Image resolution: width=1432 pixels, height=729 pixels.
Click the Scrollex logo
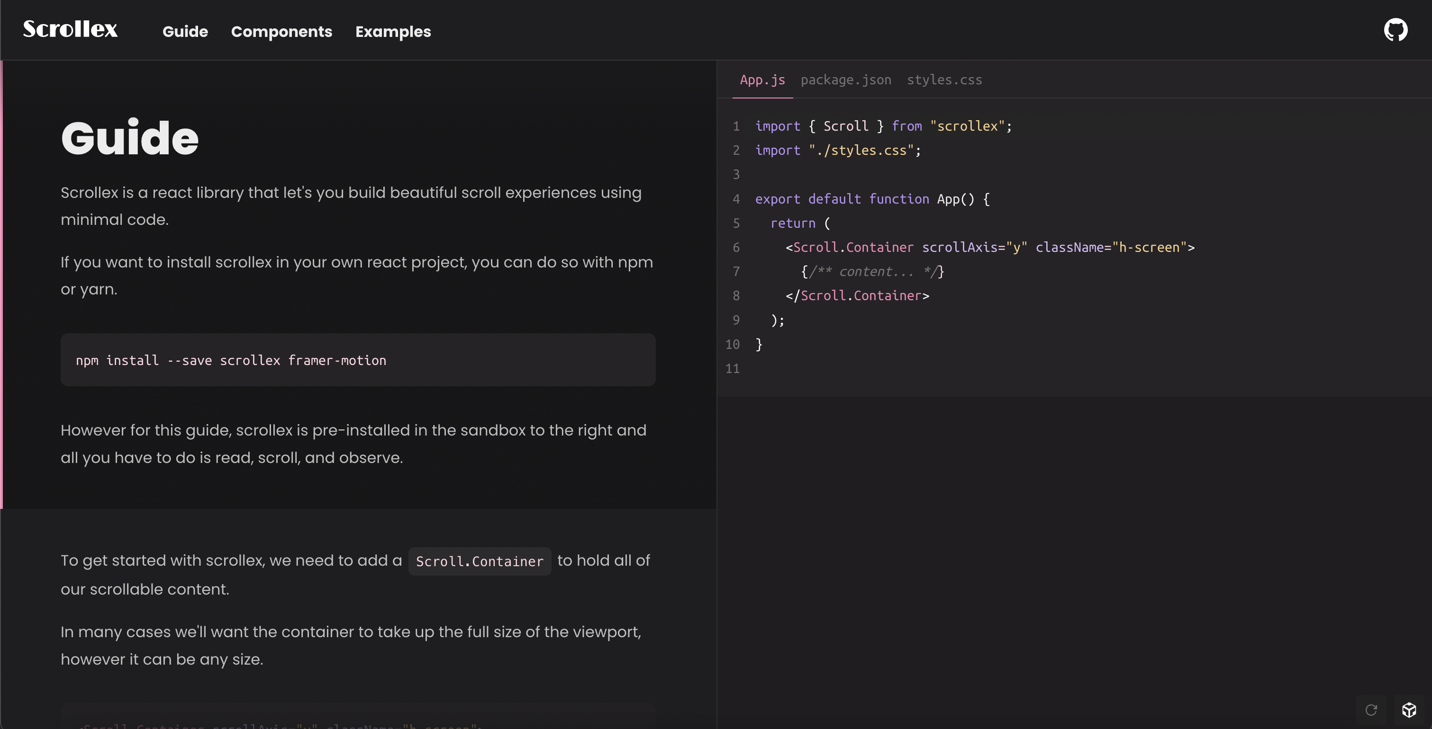point(70,29)
